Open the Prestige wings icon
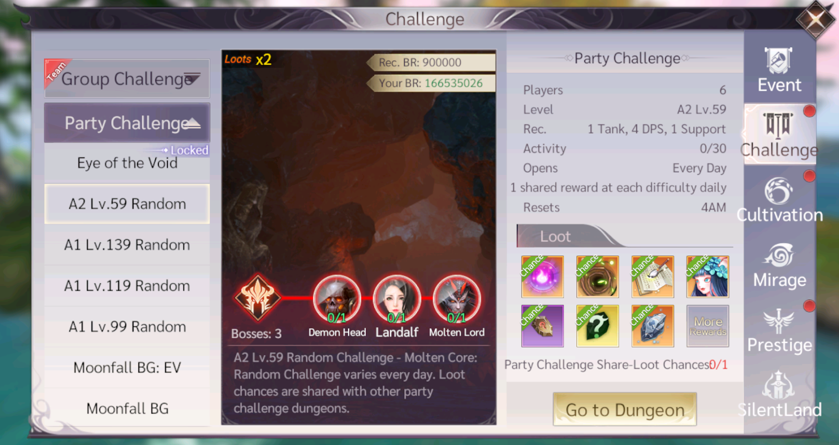 point(779,330)
